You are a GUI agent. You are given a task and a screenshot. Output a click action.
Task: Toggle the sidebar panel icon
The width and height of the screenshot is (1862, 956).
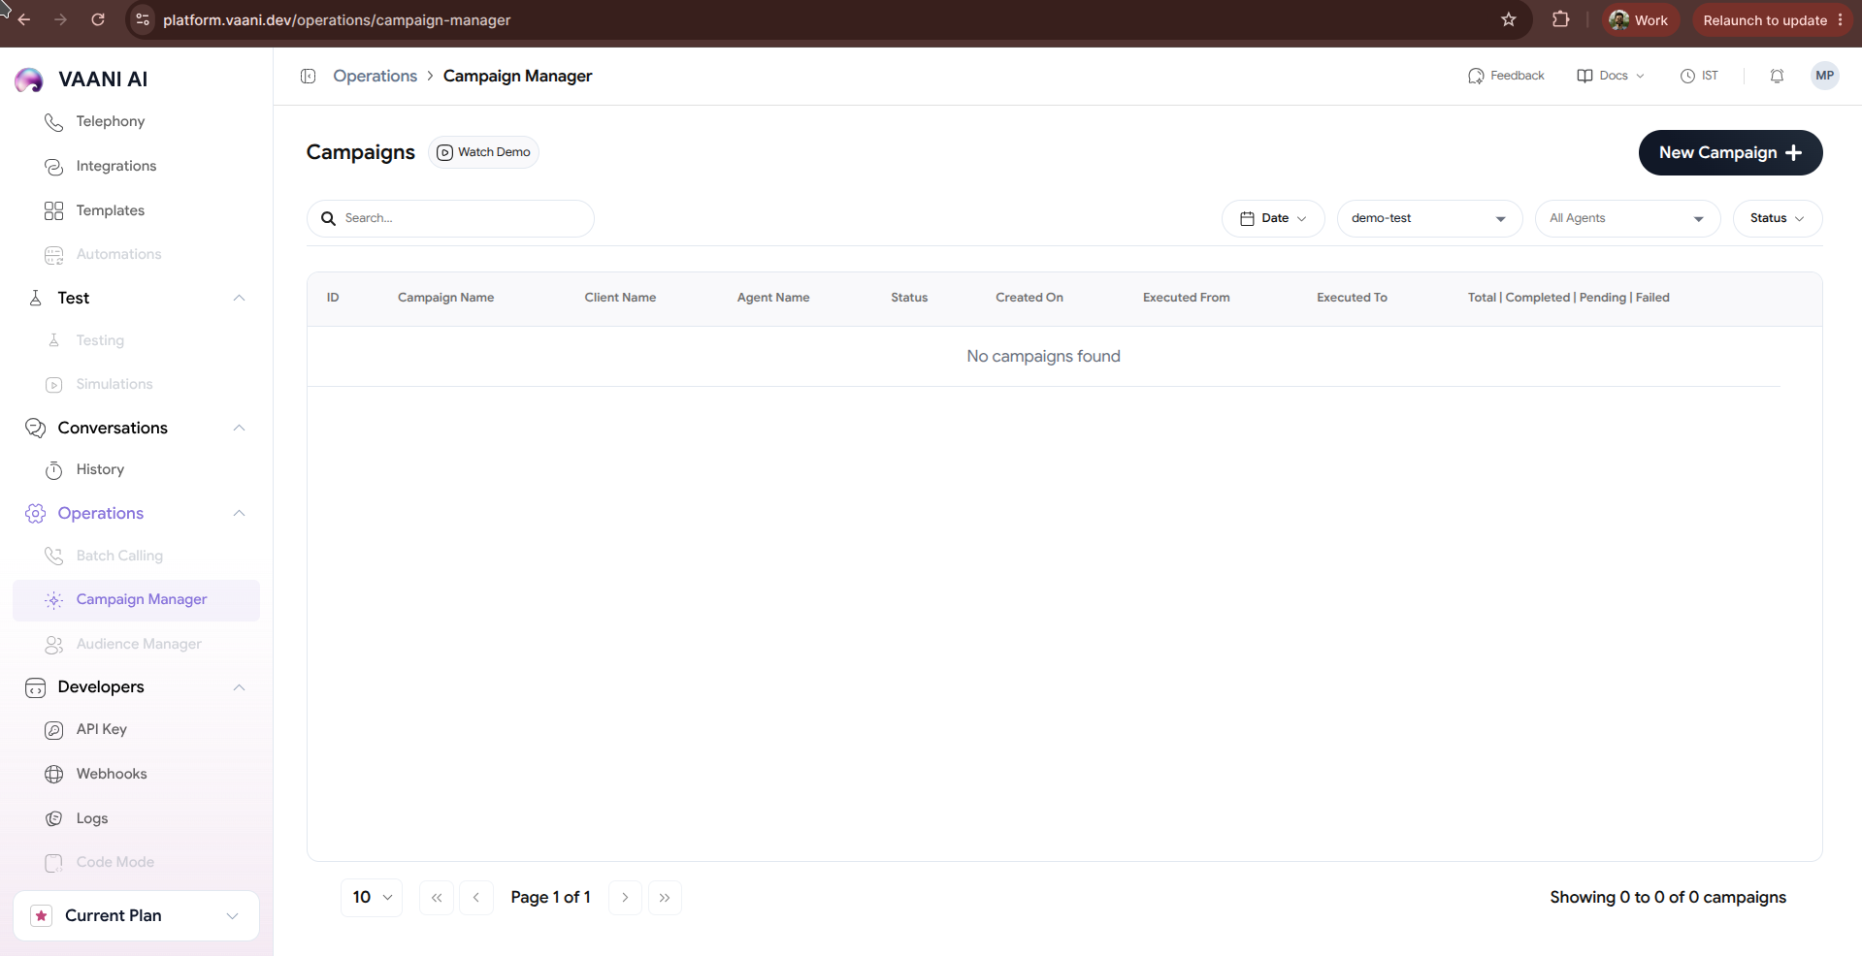(x=309, y=77)
